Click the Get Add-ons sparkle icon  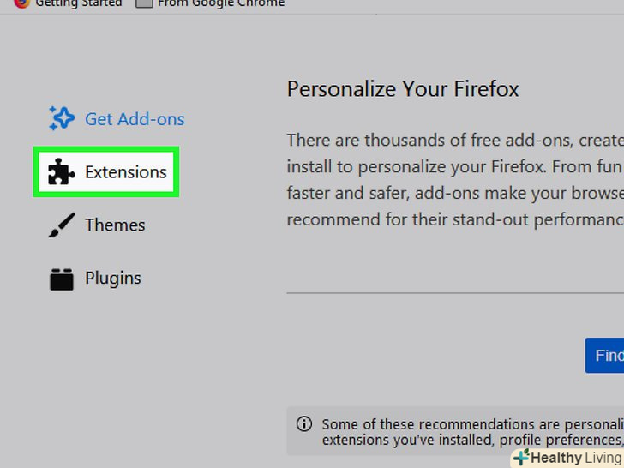(61, 118)
